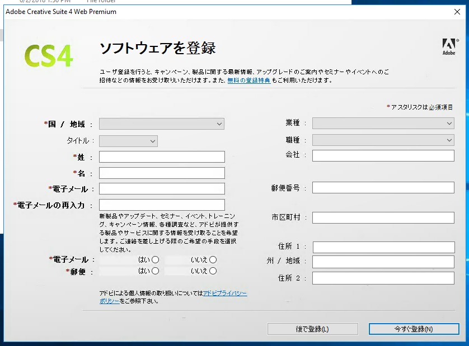The width and height of the screenshot is (469, 346).
Task: Click the heading ソフトウェアを登録
Action: (x=157, y=48)
